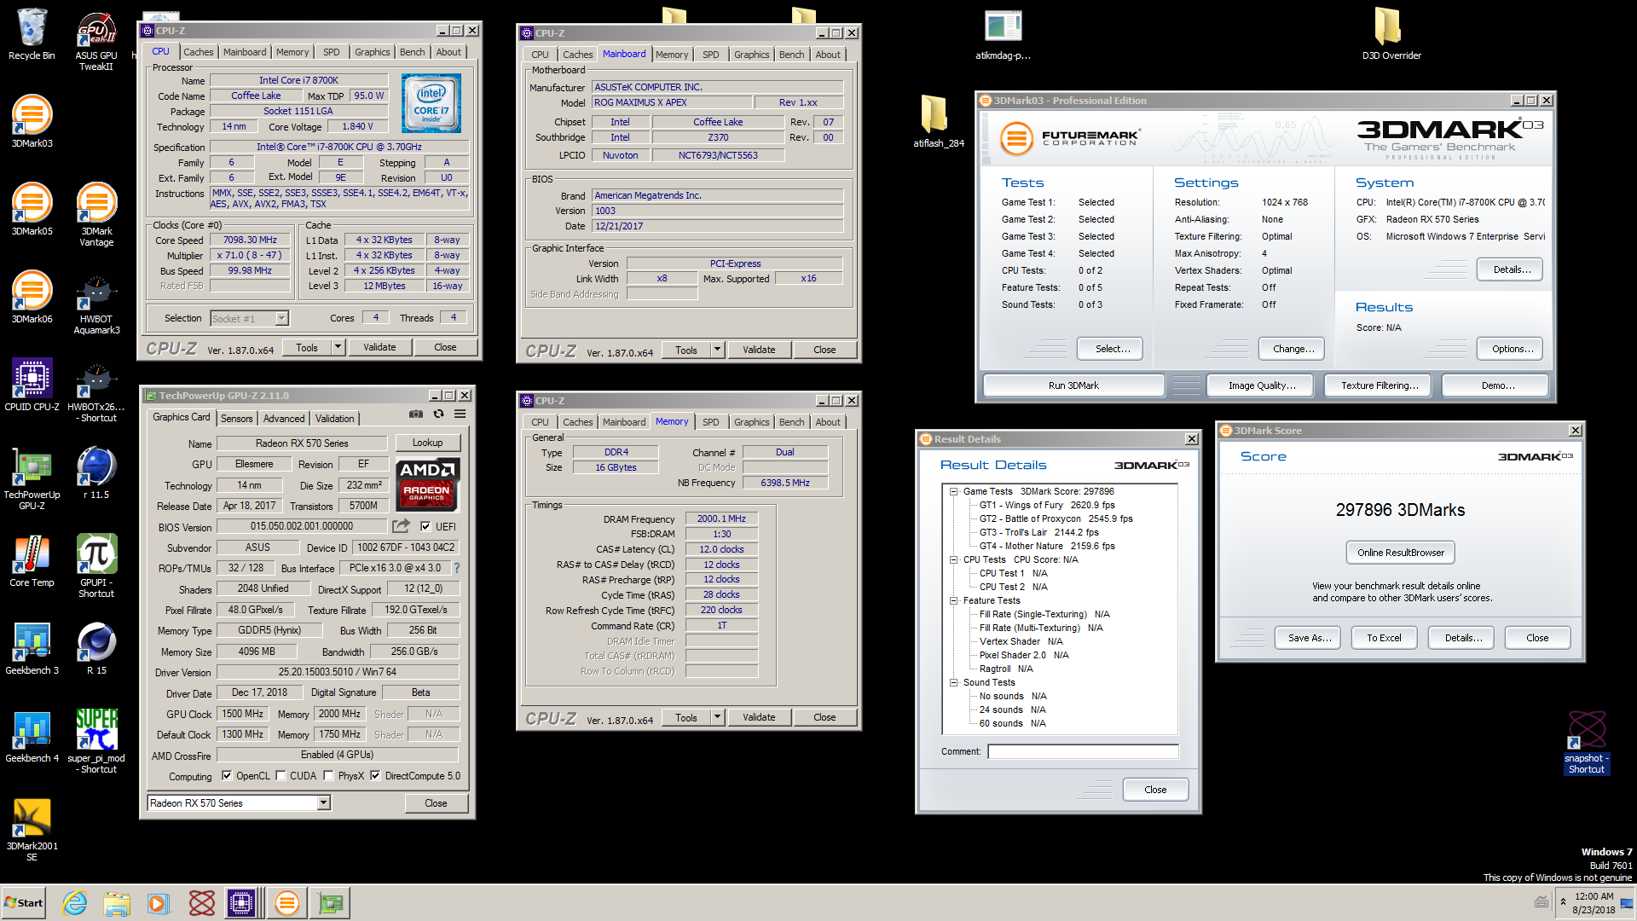
Task: Open the Validation tab in GPU-Z
Action: point(334,419)
